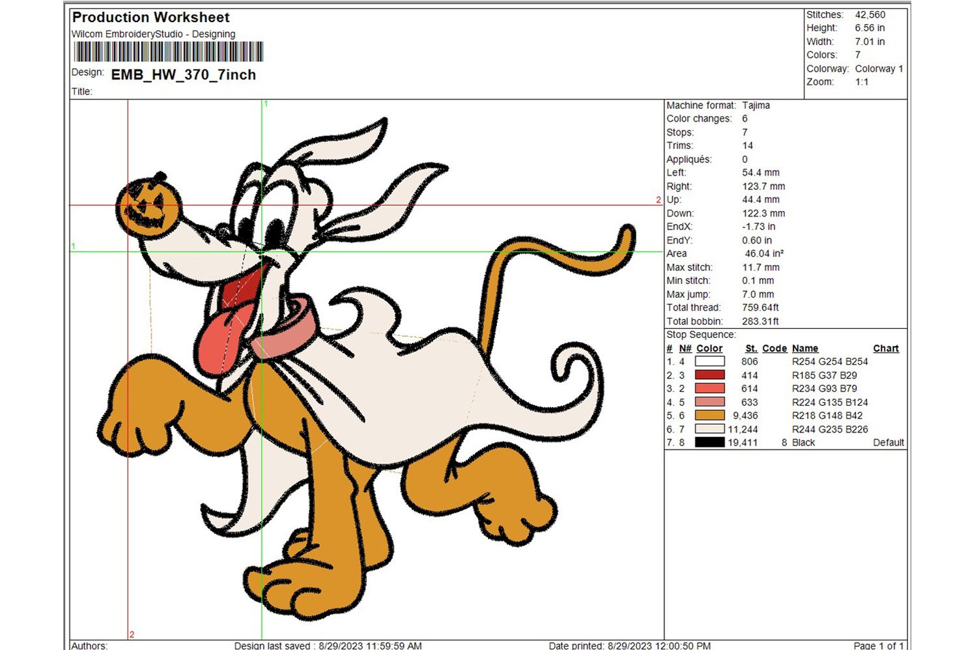This screenshot has height=650, width=977.
Task: Select the "Name" column header
Action: (x=805, y=348)
